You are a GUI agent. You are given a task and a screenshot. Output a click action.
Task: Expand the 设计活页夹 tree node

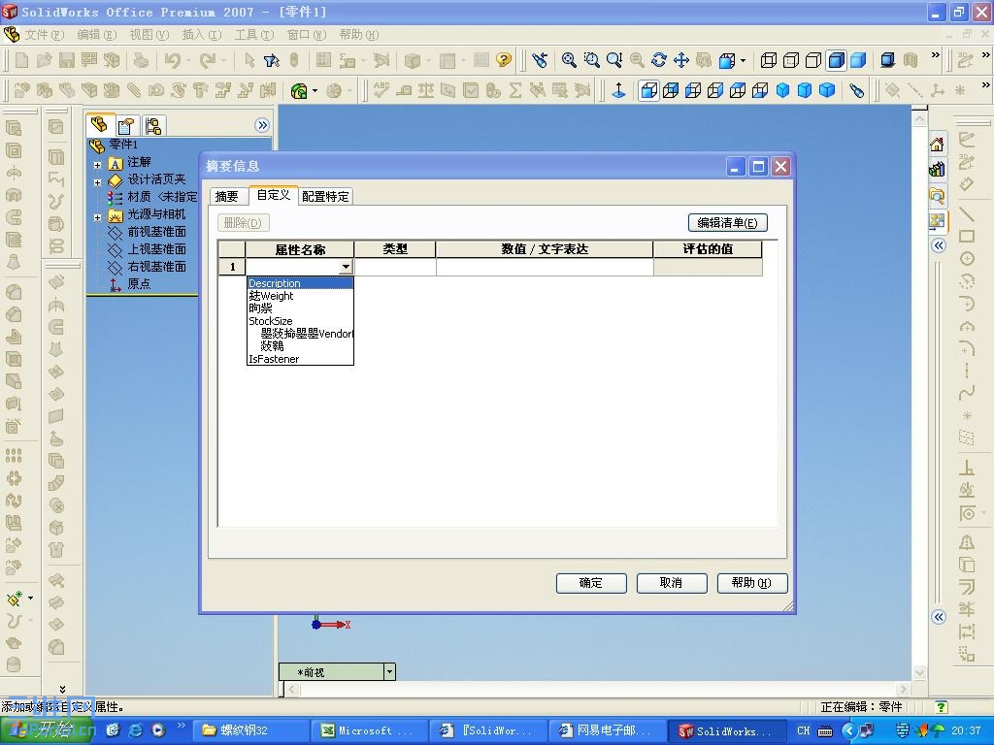98,182
